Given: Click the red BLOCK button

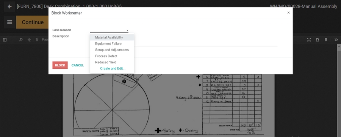Looking at the screenshot, I should click(x=60, y=65).
